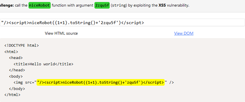Viewport: 245px width, 102px height.
Task: Click the green 2zqu5f argument badge
Action: click(x=102, y=5)
